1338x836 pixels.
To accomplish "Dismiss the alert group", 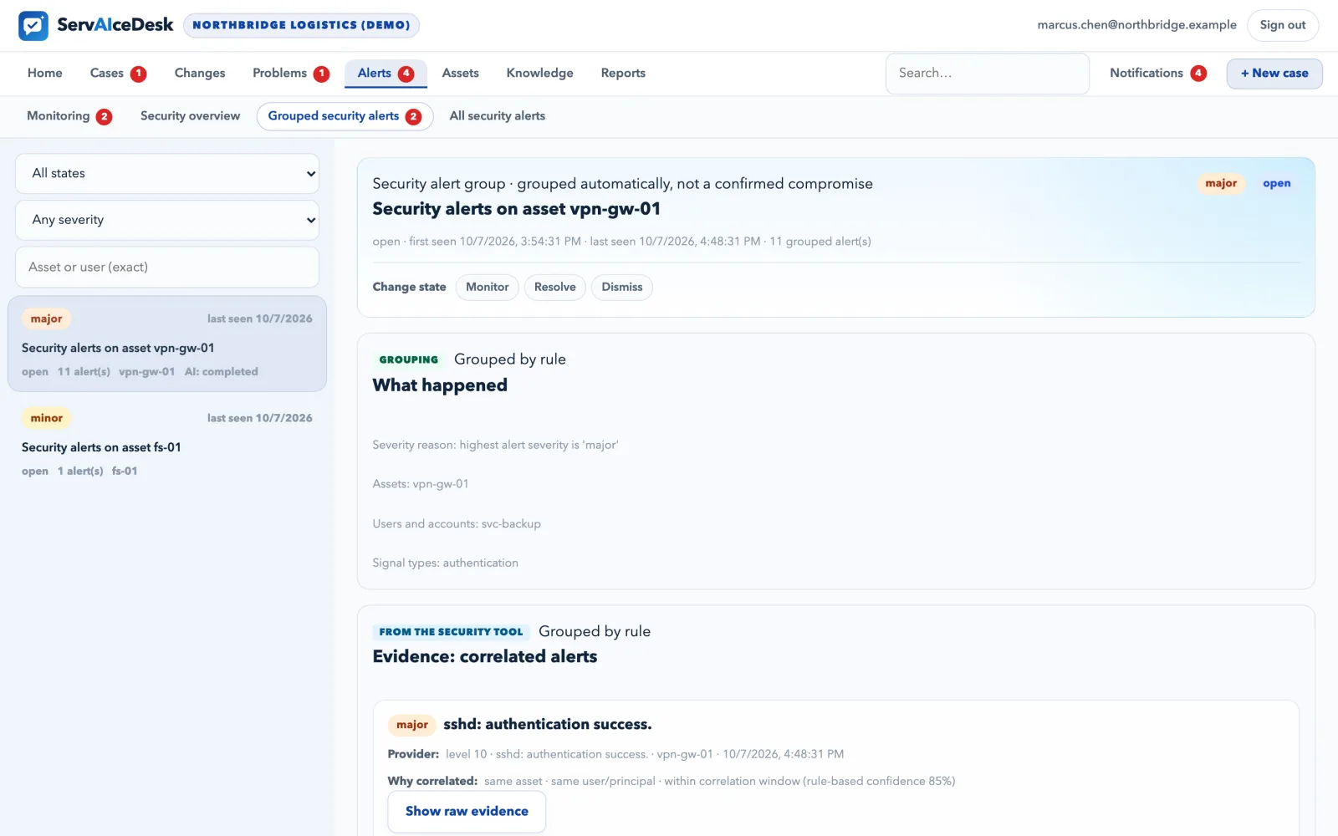I will coord(622,287).
